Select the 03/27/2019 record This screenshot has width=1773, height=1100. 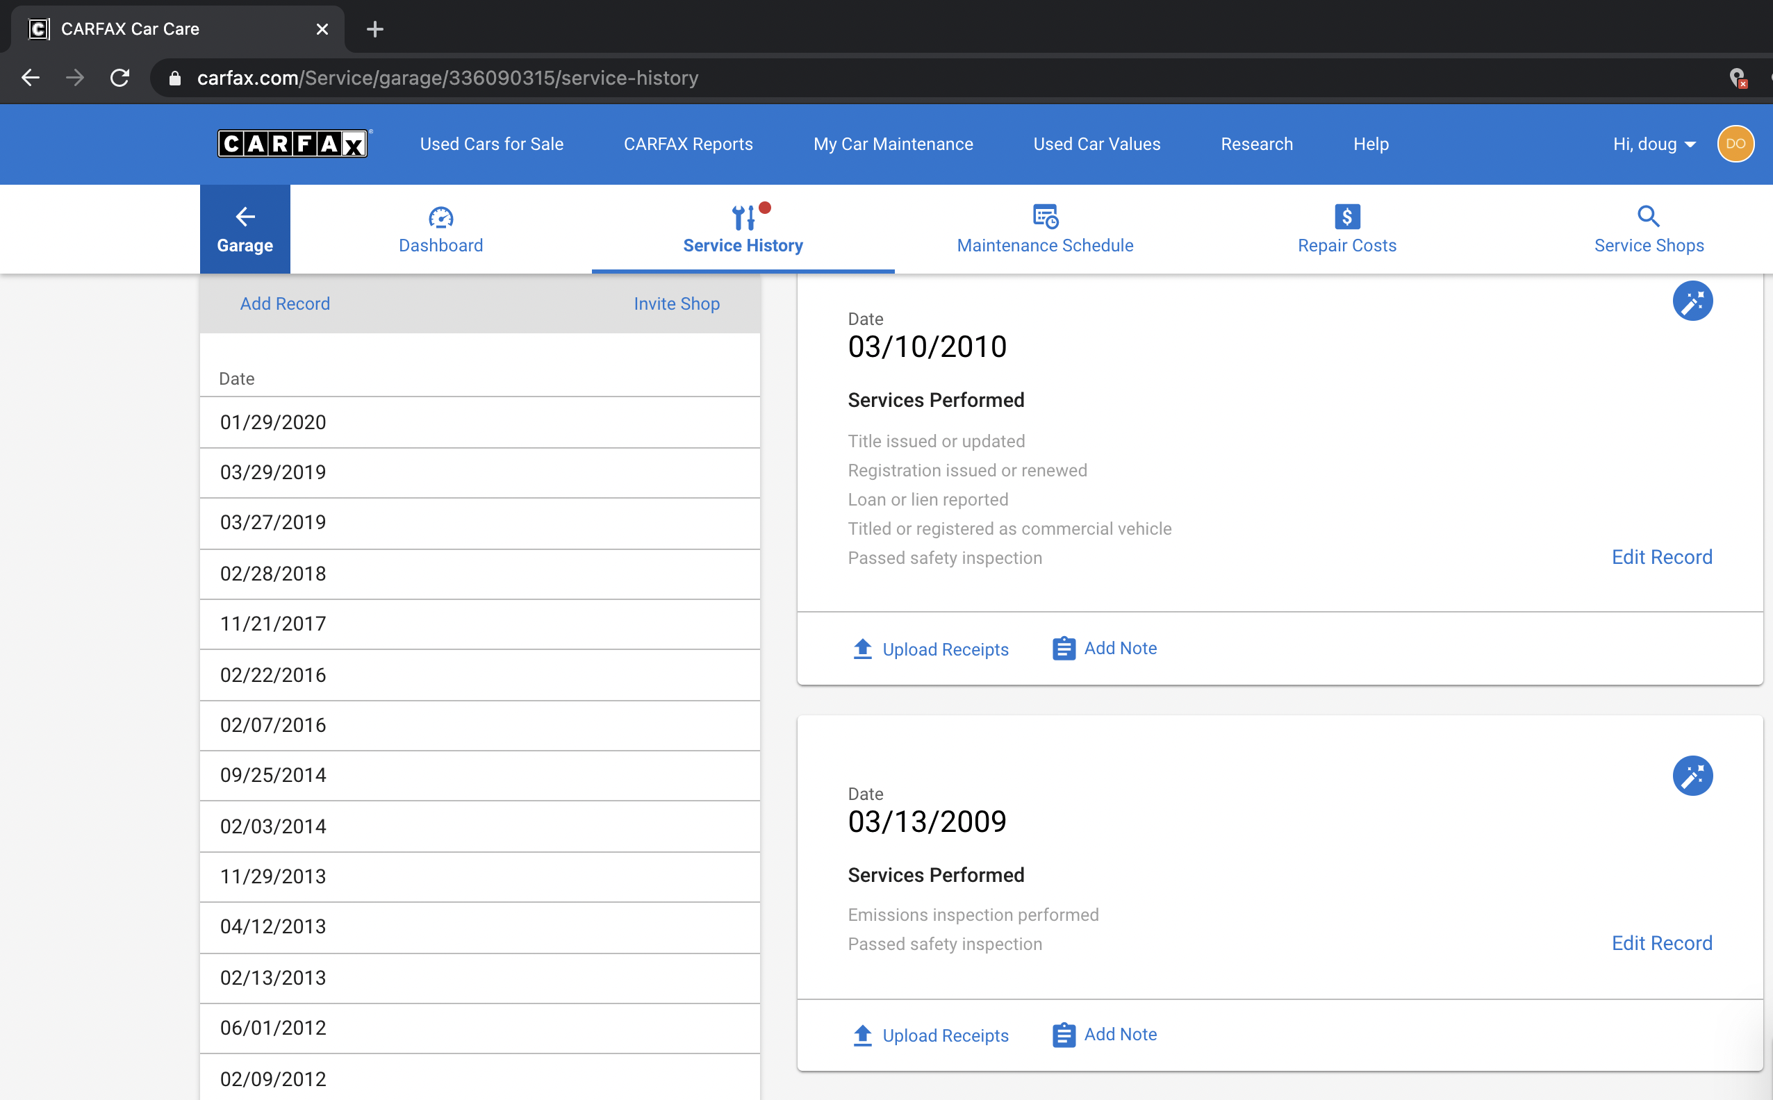(479, 523)
